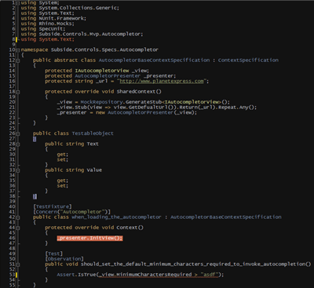
Task: Open the planetexpress.com URL link
Action: click(x=162, y=81)
